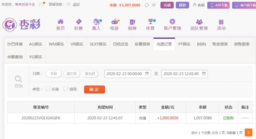Switch to PT娱乐 tab
This screenshot has width=256, height=139.
click(185, 44)
